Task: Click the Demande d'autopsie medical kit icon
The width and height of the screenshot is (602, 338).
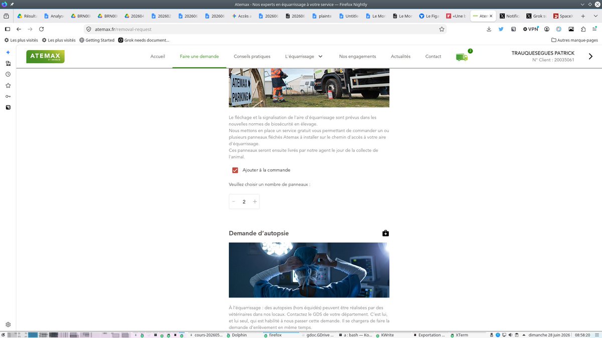Action: [385, 233]
